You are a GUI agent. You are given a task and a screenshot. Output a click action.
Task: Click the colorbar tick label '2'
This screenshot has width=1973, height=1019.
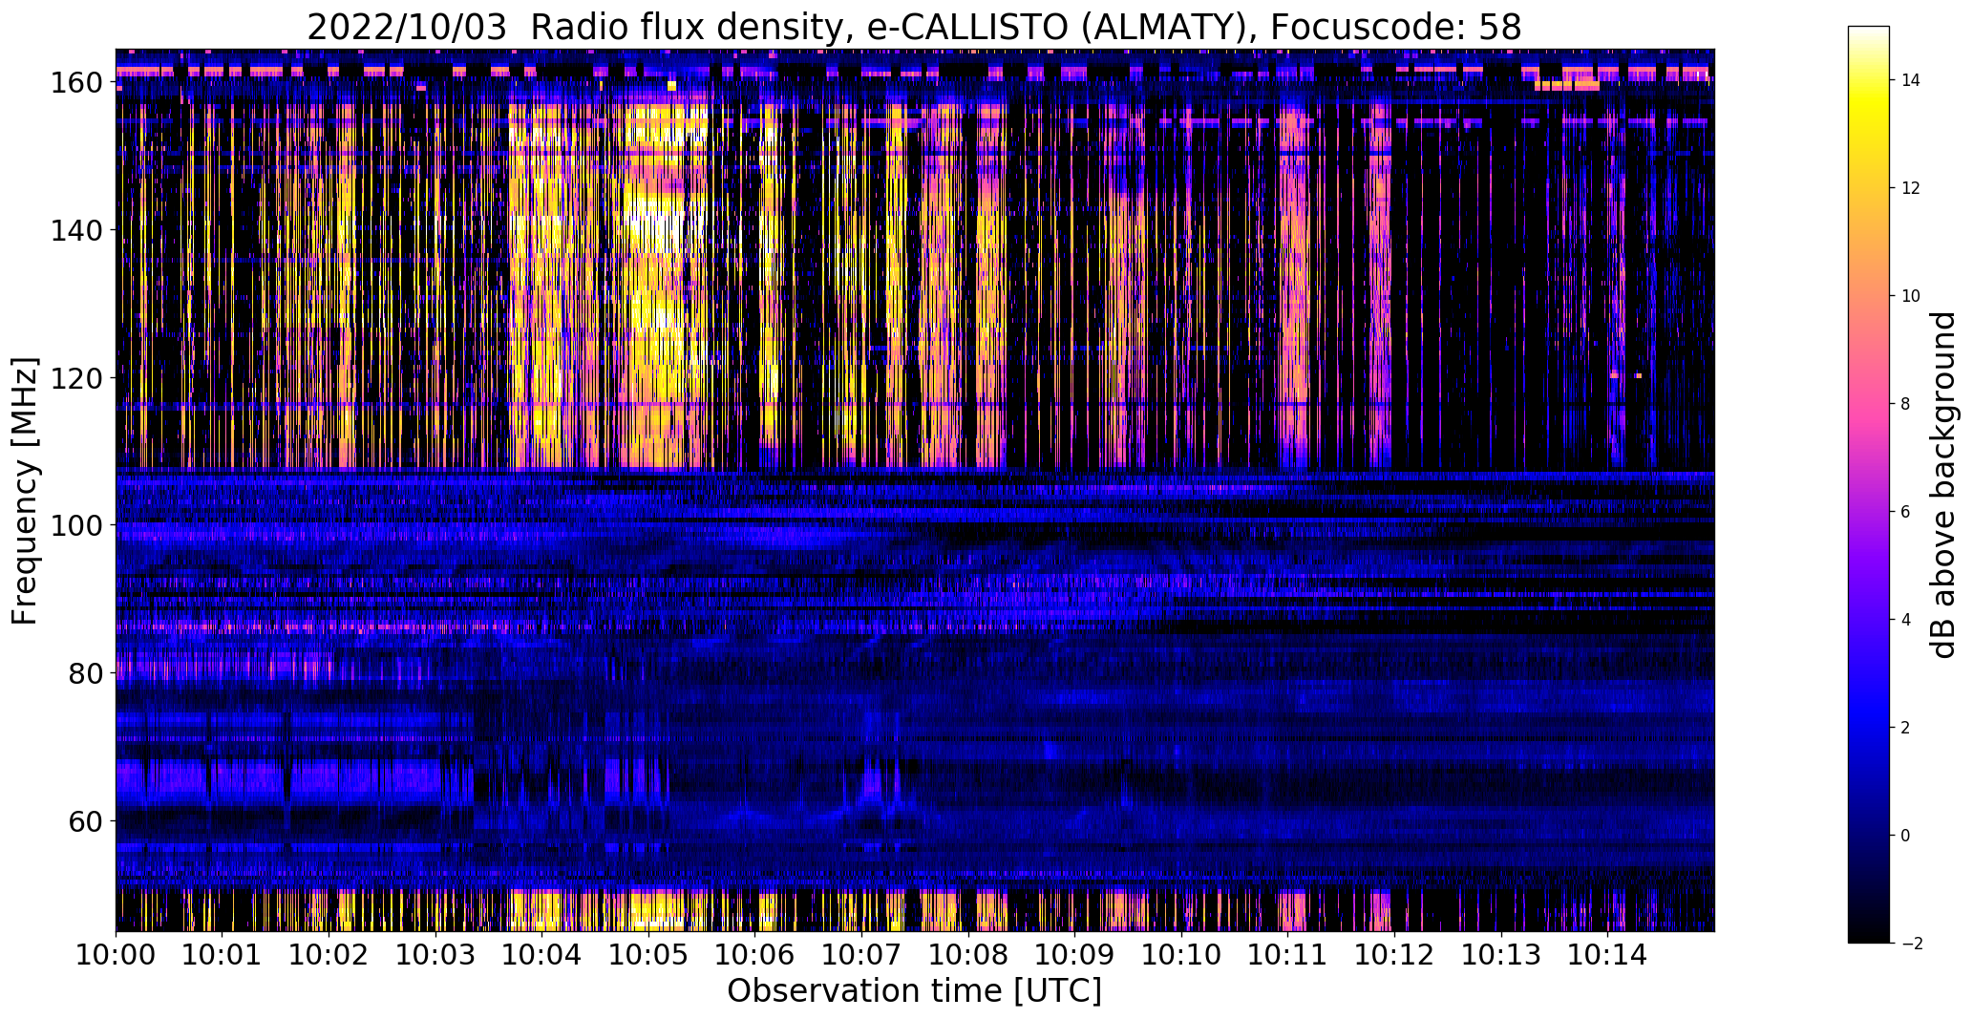(1906, 729)
